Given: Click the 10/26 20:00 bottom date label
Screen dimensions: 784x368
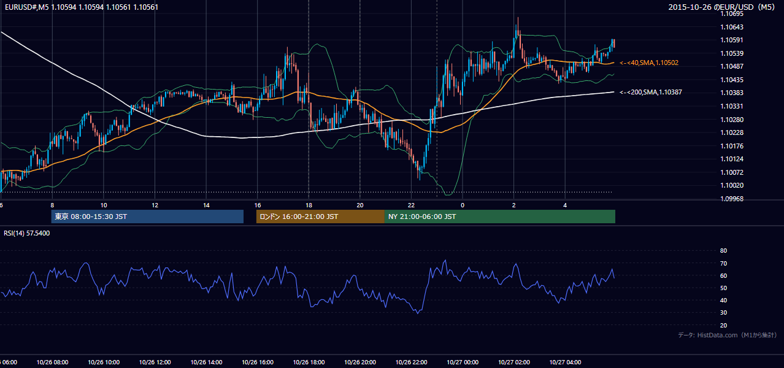Looking at the screenshot, I should 360,362.
